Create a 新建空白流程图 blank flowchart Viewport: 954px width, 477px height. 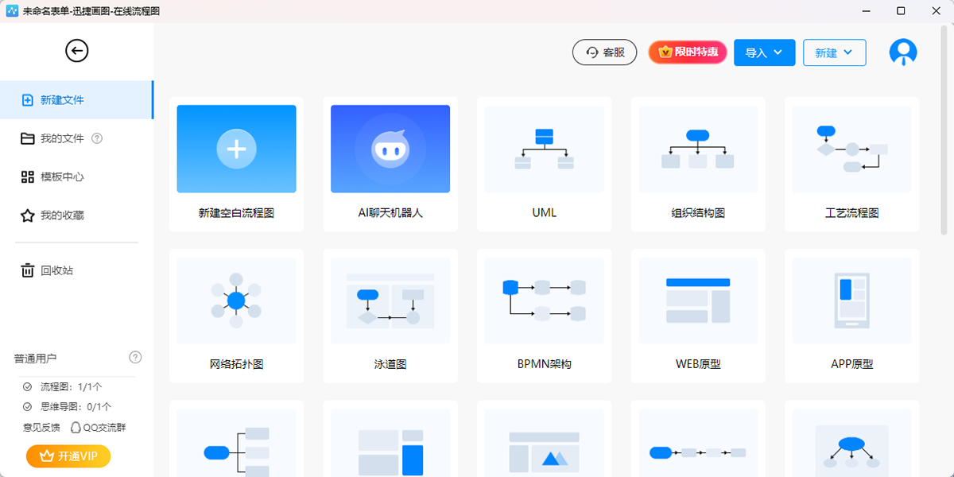[236, 165]
